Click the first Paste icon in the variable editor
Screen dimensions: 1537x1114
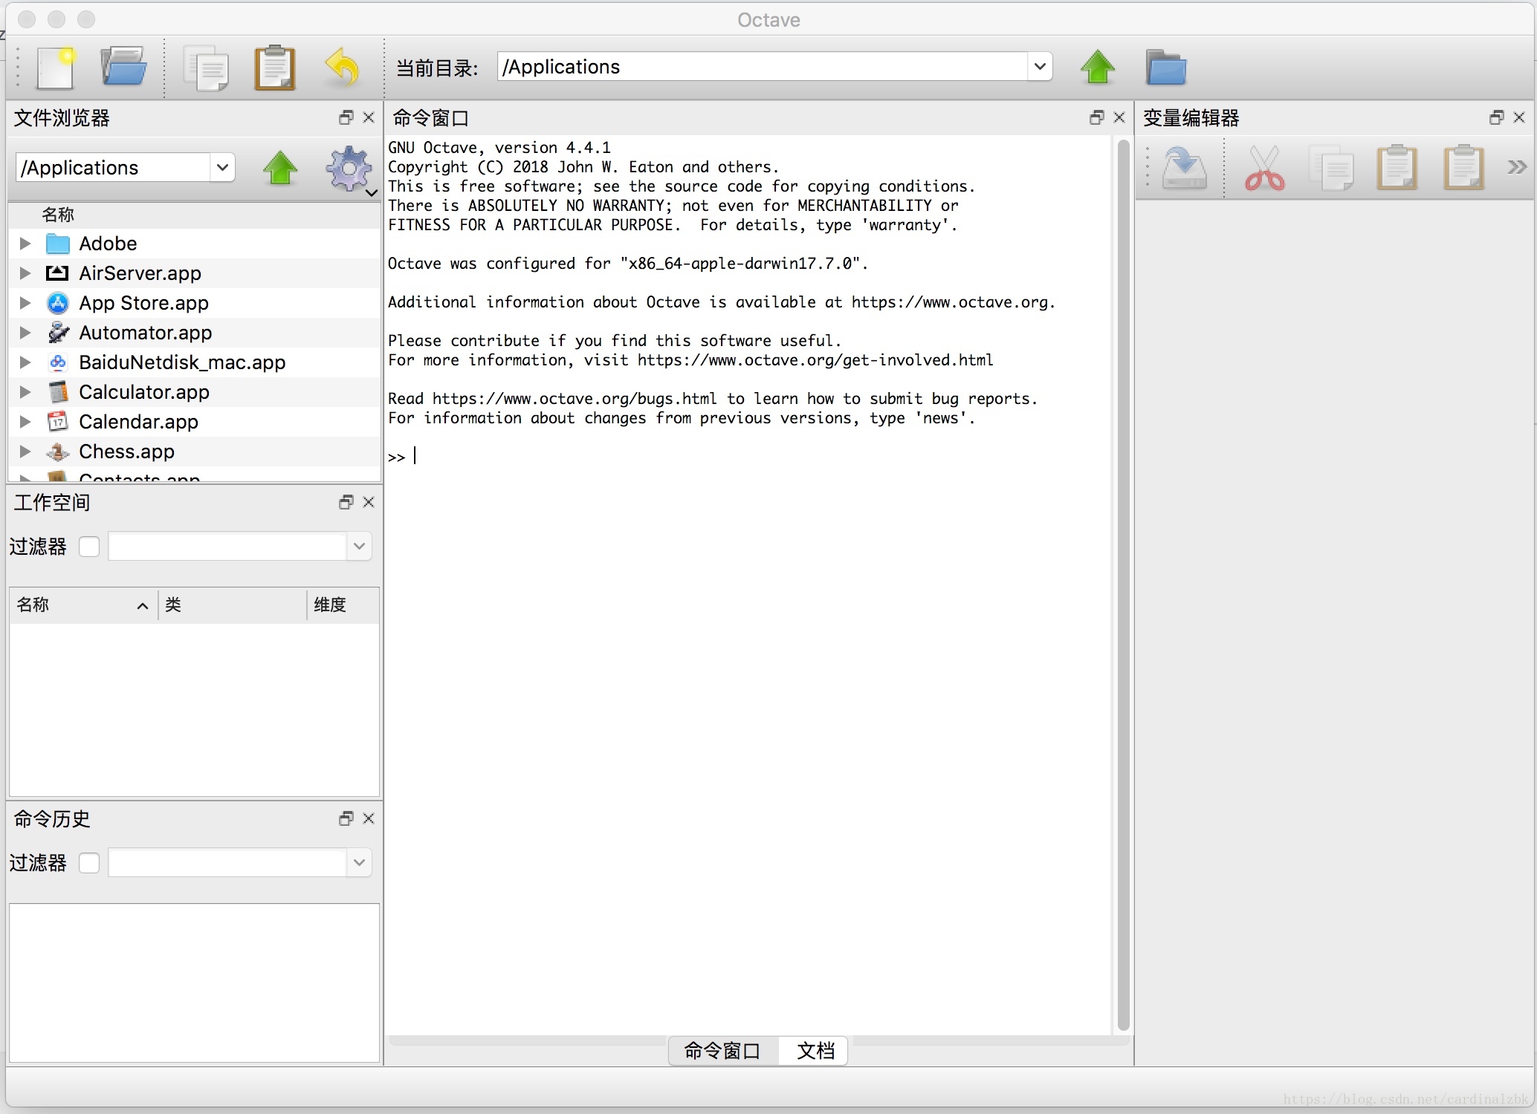coord(1397,168)
